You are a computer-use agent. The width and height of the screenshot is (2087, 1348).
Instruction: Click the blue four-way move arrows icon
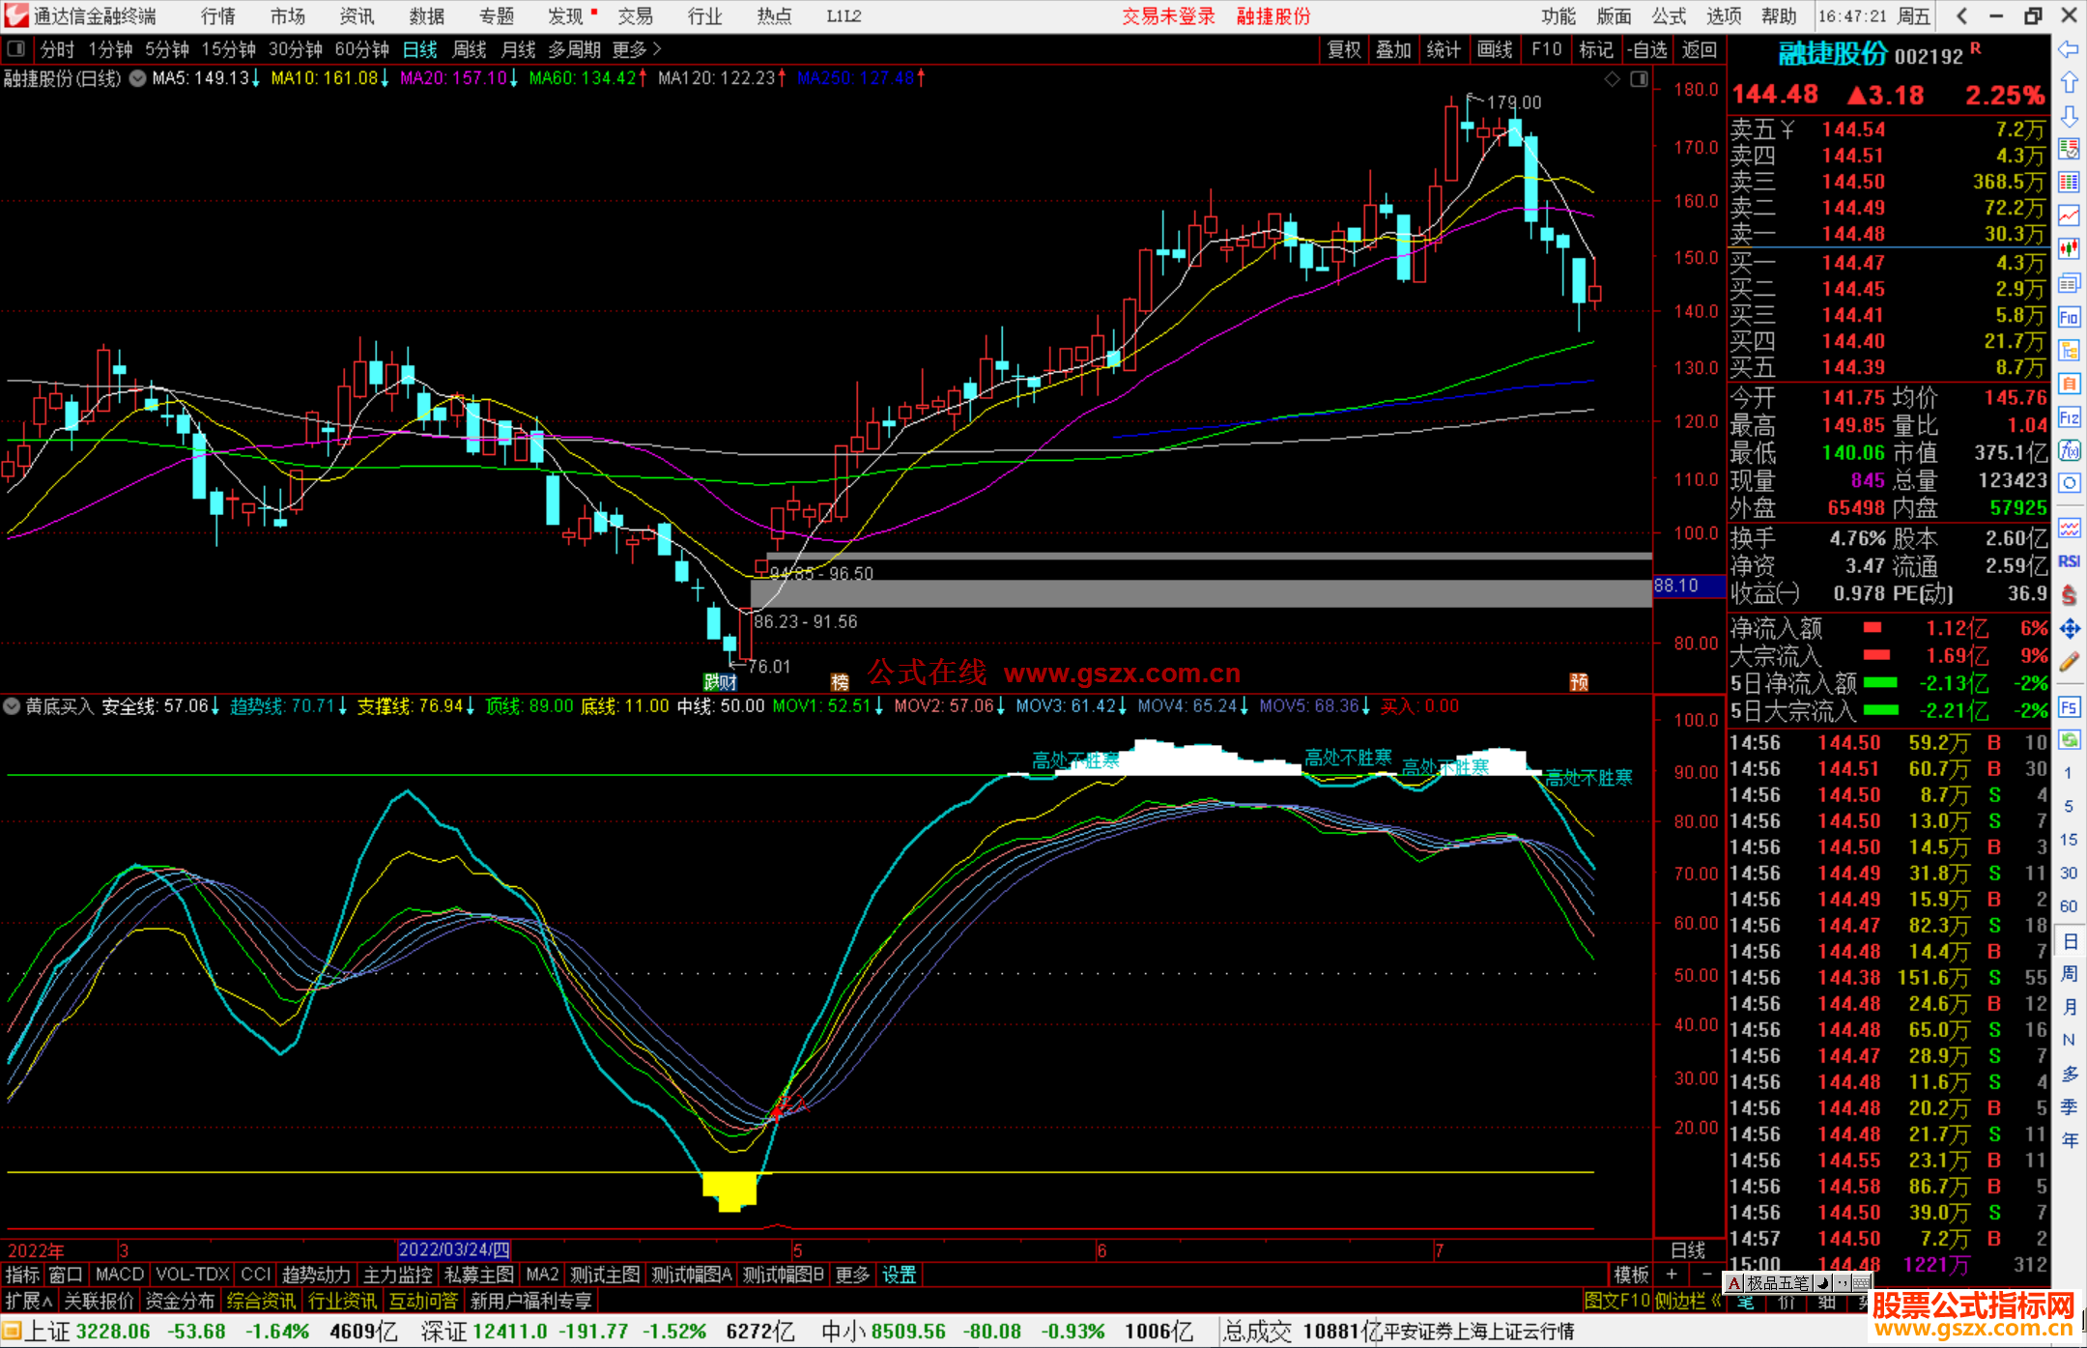coord(2069,629)
